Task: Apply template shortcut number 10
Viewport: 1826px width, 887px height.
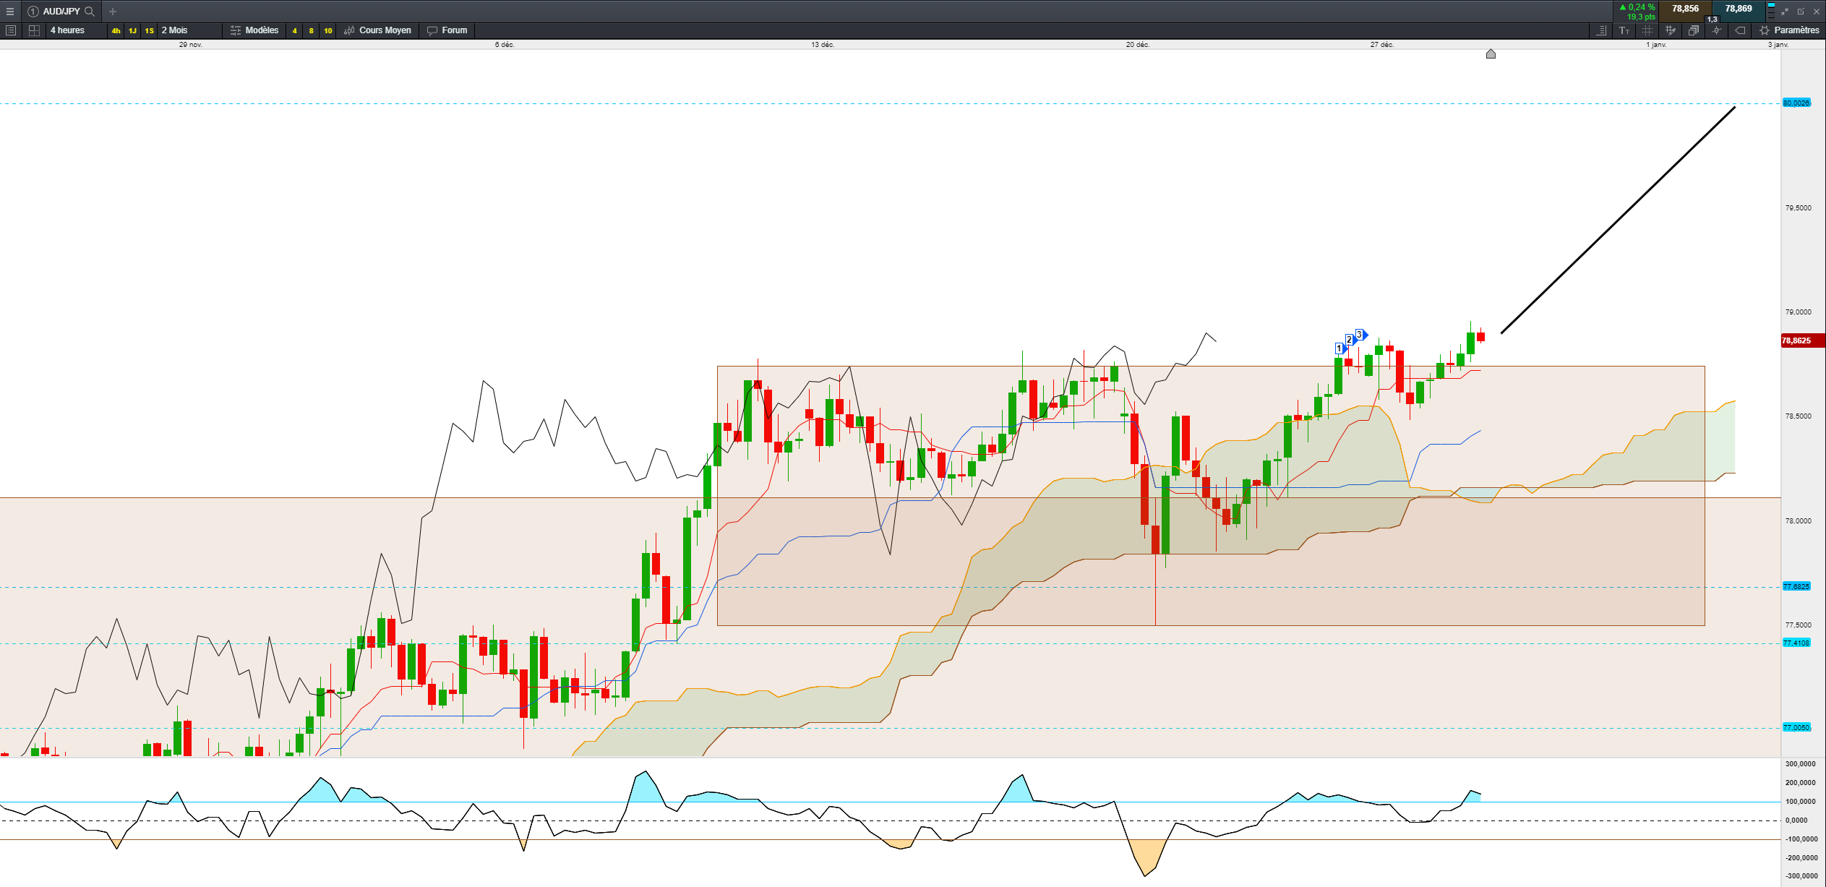Action: pyautogui.click(x=328, y=30)
